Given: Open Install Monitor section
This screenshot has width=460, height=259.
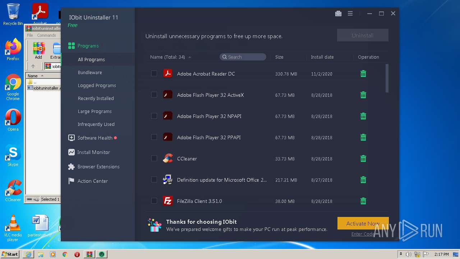Looking at the screenshot, I should (89, 152).
